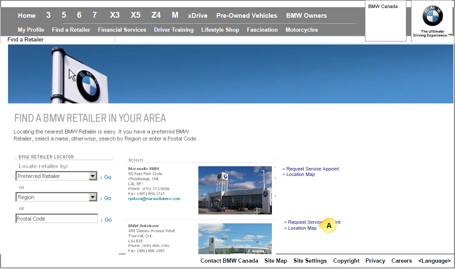Open the 7 Series menu
Image resolution: width=455 pixels, height=269 pixels.
point(95,15)
